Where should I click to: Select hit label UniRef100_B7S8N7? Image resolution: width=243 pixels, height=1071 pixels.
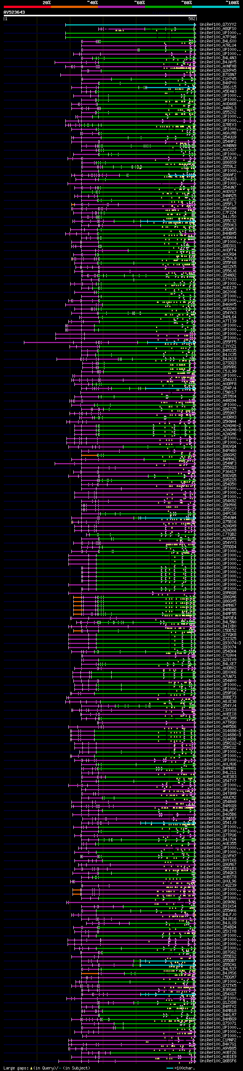point(218,74)
